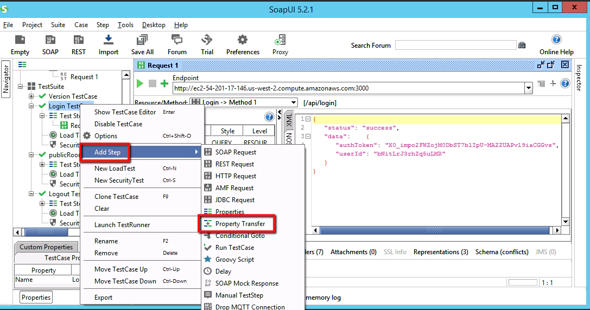590x310 pixels.
Task: Open the Tools menu
Action: click(x=125, y=25)
